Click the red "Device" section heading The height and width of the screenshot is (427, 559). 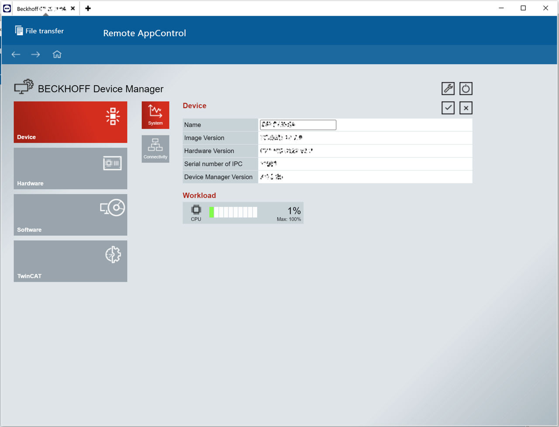[x=194, y=106]
